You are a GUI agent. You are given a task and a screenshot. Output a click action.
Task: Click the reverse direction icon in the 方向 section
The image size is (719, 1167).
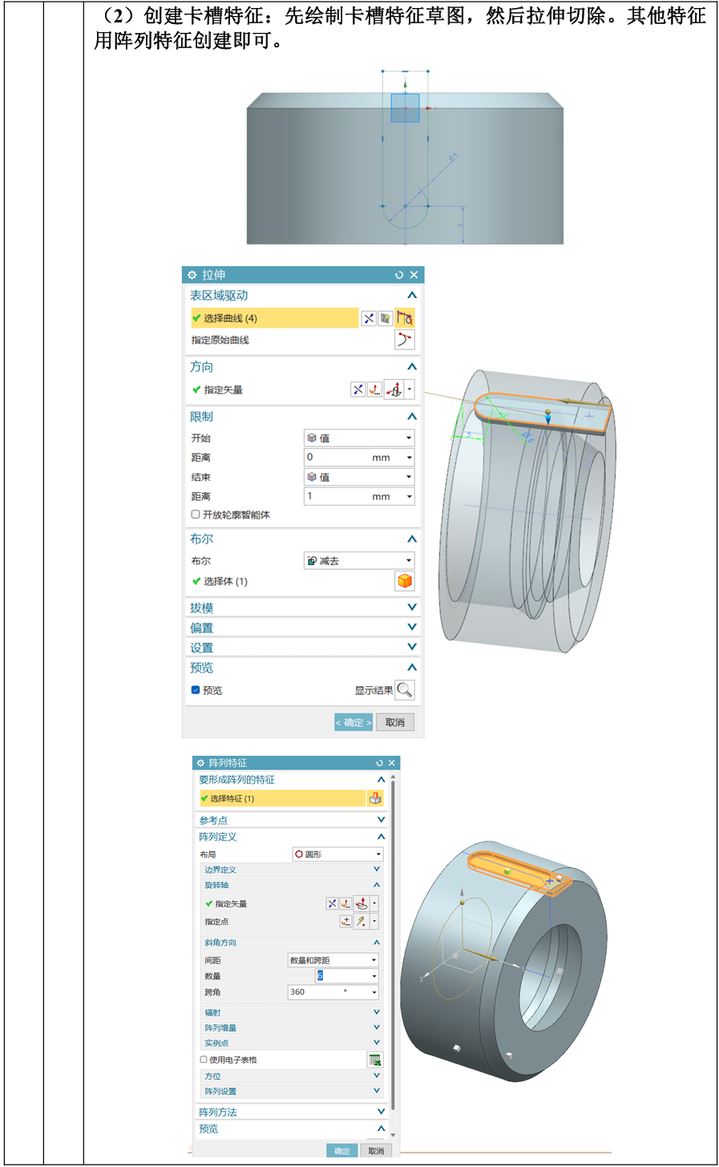pyautogui.click(x=357, y=390)
